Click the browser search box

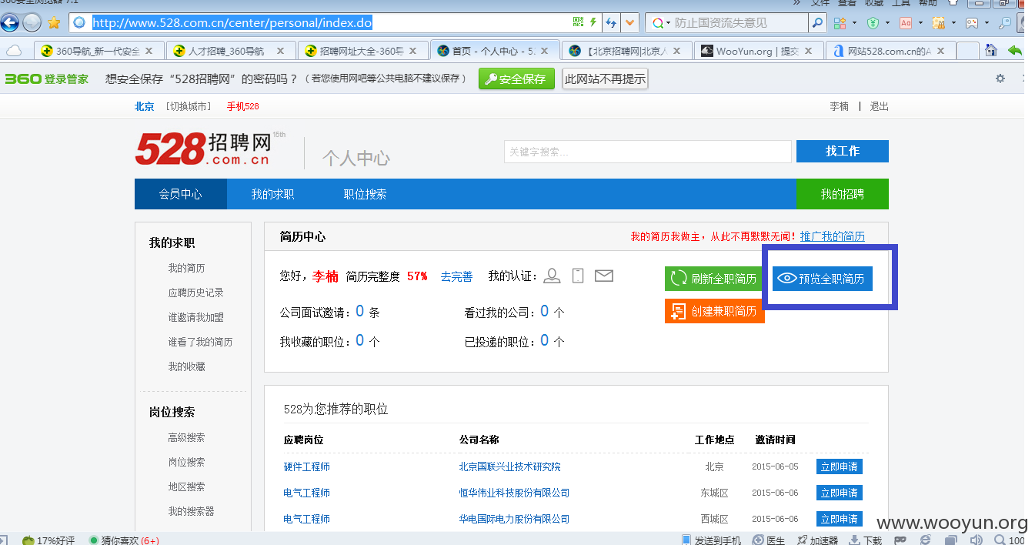[x=740, y=22]
